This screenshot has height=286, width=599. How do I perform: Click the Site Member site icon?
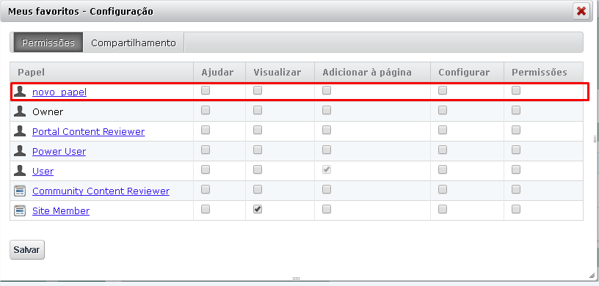point(20,210)
